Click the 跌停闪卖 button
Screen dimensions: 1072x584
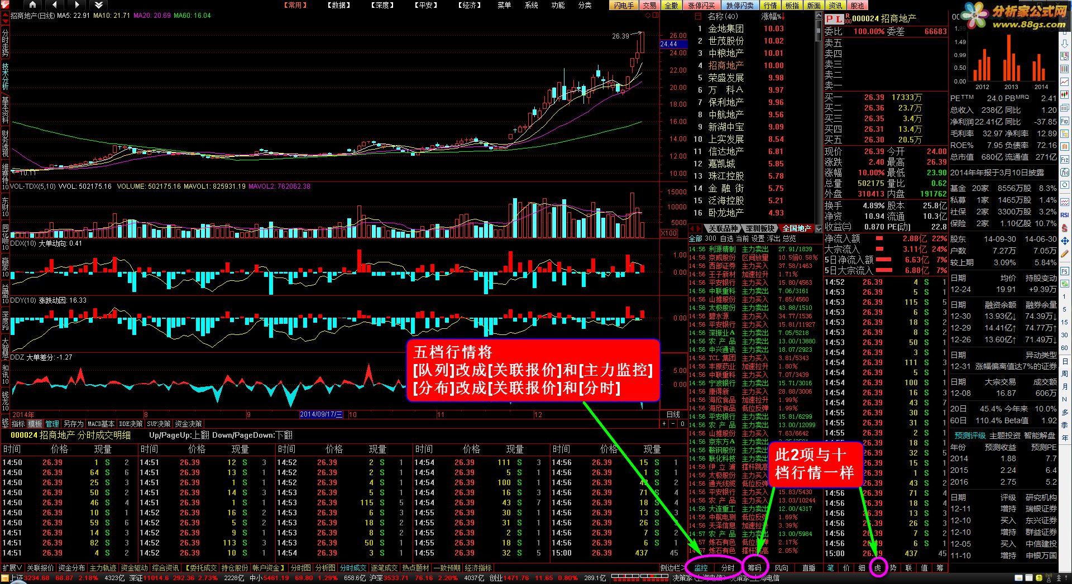(740, 5)
